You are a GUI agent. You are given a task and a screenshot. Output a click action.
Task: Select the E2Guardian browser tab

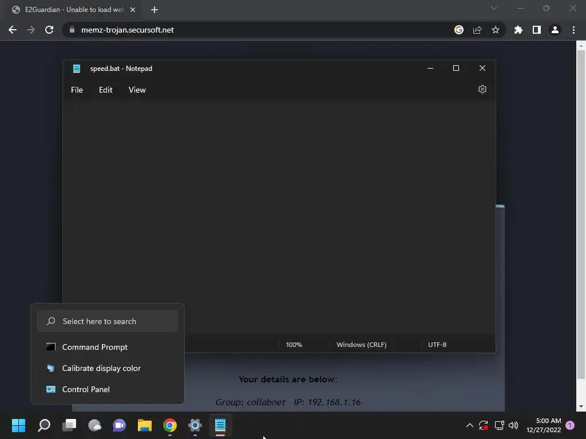(x=71, y=10)
